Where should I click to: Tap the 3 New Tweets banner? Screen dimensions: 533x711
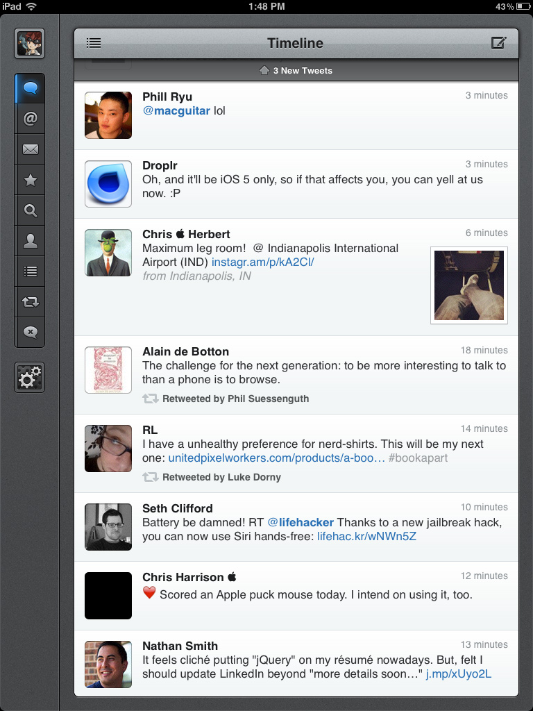296,71
